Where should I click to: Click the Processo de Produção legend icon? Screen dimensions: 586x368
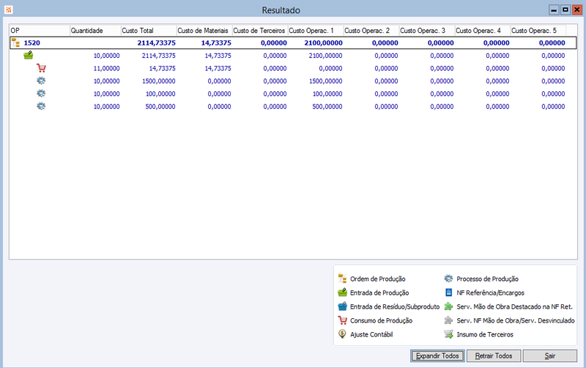tap(448, 279)
